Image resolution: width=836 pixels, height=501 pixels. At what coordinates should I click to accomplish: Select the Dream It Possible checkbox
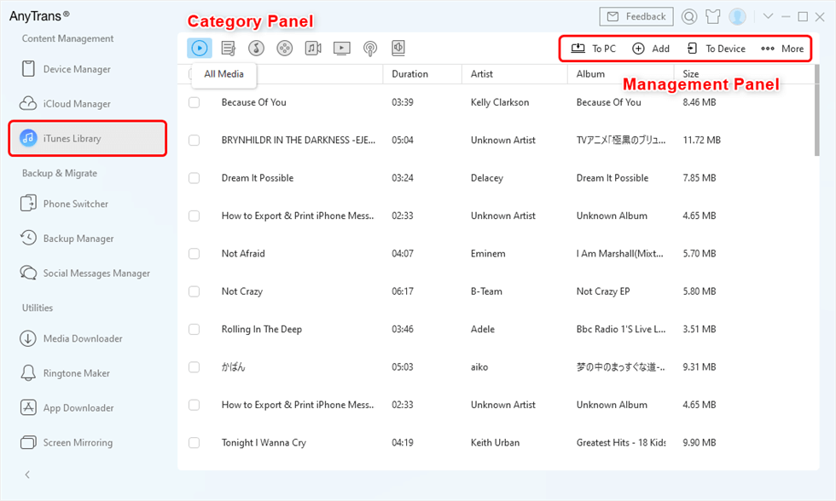coord(194,178)
